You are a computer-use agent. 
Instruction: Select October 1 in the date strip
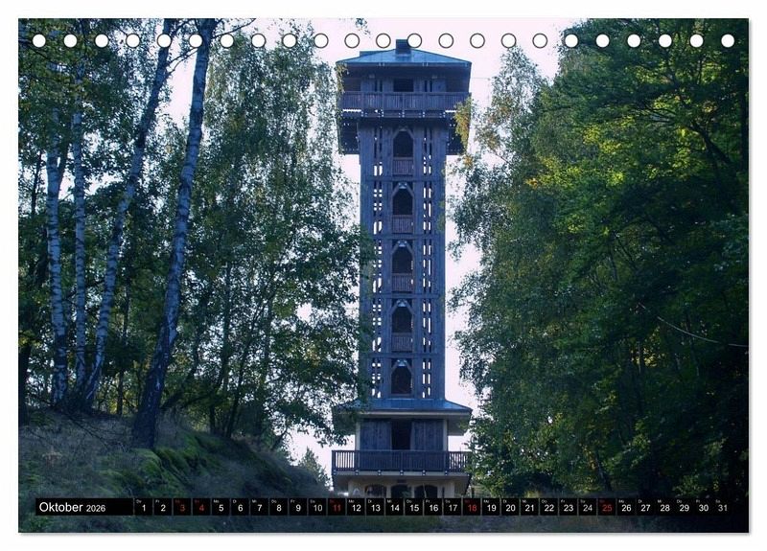(x=143, y=507)
